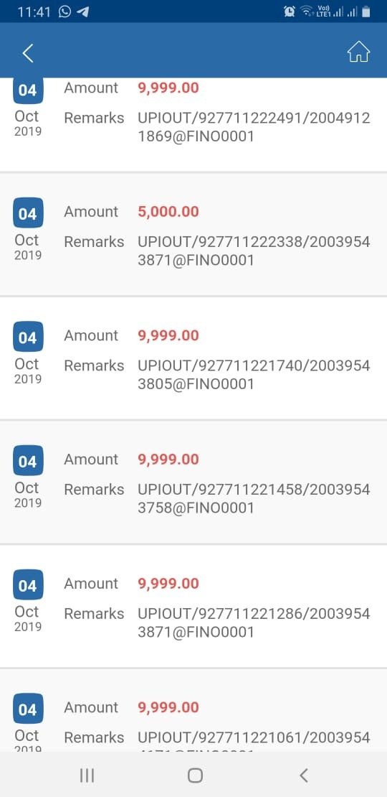Tap the 04 date badge of 5,000.00 transaction

28,213
